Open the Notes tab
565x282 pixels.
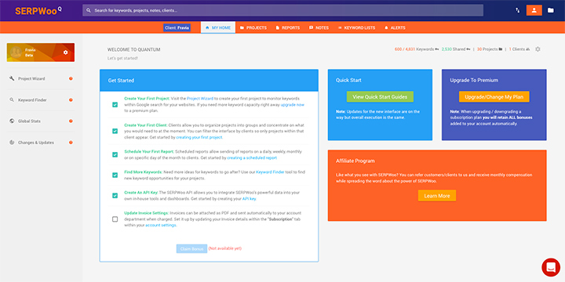click(319, 27)
